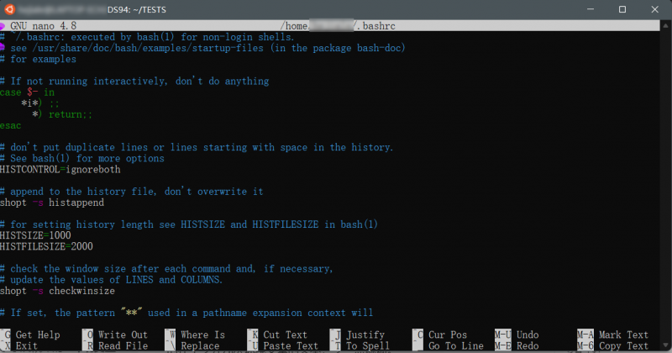Place cursor on the HISTSIZE=1000 line

(41, 235)
